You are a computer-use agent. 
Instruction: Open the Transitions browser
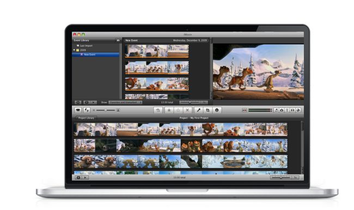click(292, 110)
